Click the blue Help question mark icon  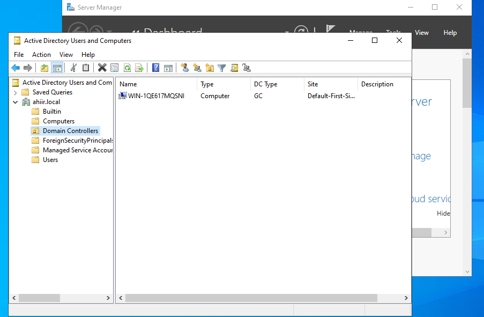click(156, 68)
